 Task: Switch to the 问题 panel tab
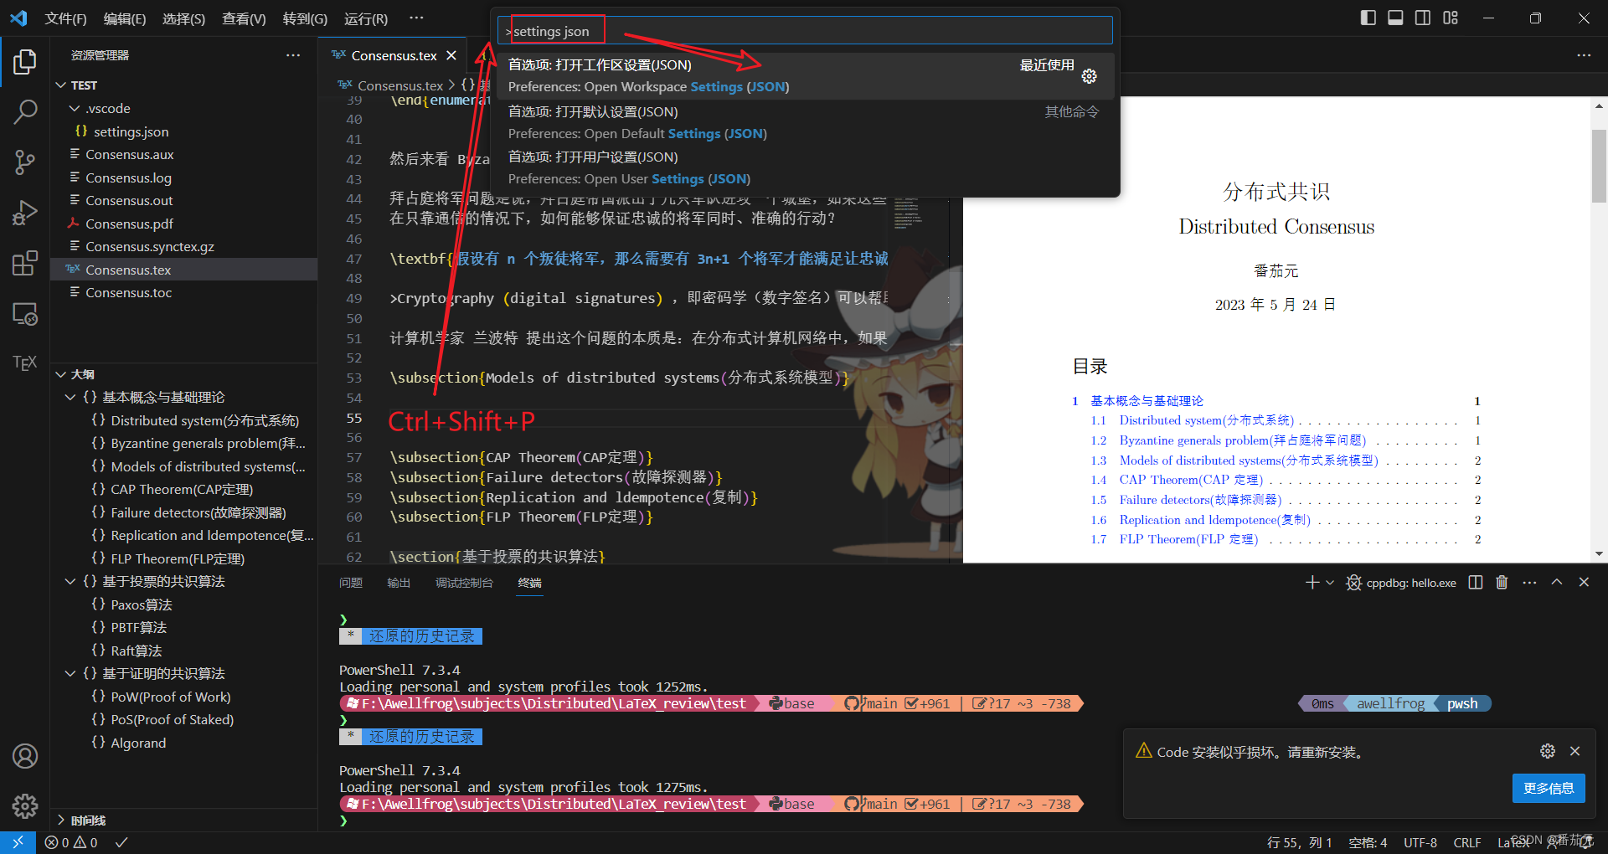coord(351,583)
